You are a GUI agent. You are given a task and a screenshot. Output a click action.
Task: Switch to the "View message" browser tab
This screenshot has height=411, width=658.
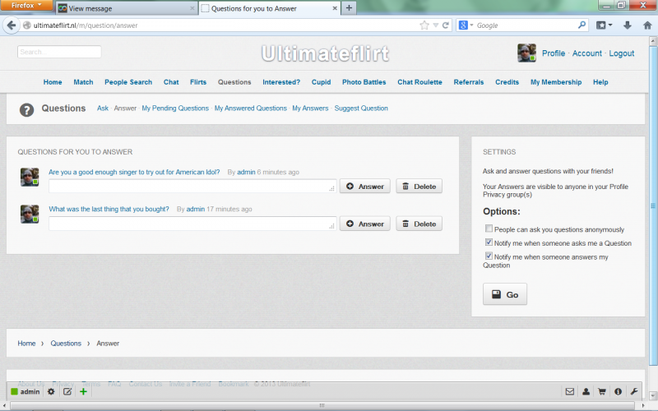(x=123, y=8)
